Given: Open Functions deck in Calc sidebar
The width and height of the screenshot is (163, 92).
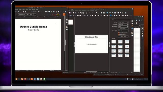Looking at the screenshot, I should click(143, 38).
